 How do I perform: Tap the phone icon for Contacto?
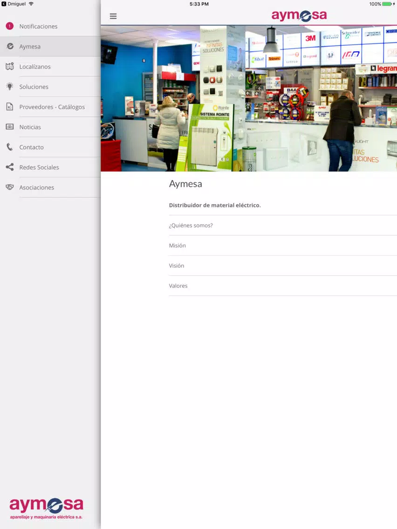point(10,147)
